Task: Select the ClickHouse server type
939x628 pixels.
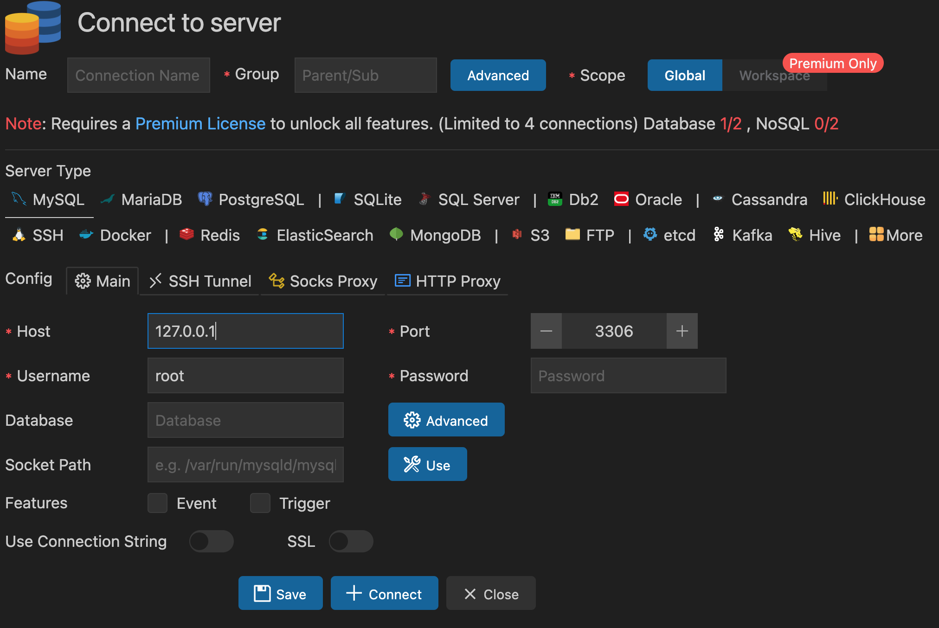Action: pyautogui.click(x=885, y=199)
